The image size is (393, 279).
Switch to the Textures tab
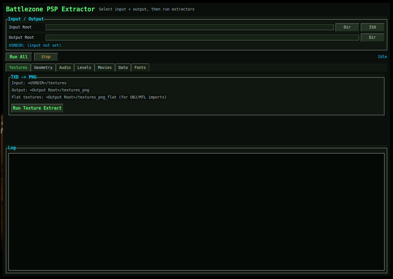pos(18,67)
